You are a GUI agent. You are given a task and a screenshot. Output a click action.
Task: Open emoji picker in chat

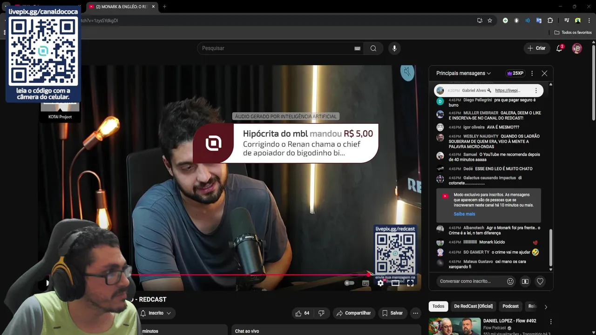[510, 281]
